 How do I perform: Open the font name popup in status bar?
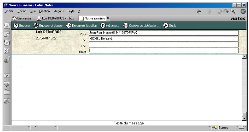click(20, 127)
